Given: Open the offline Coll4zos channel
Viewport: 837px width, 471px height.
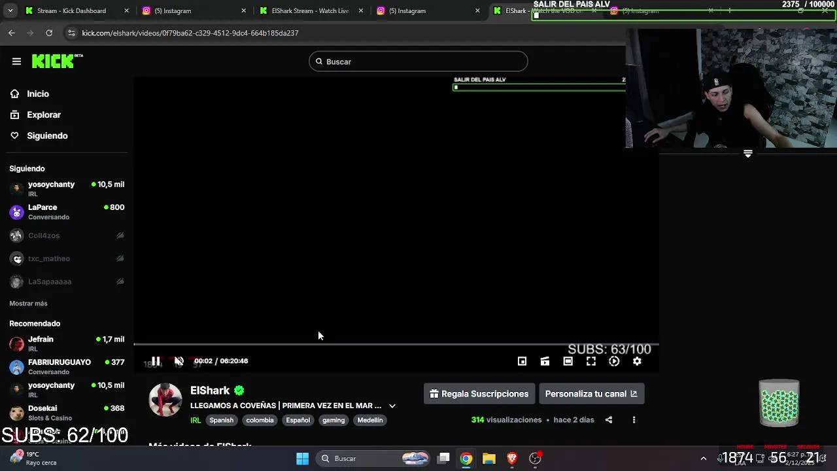Looking at the screenshot, I should click(67, 235).
